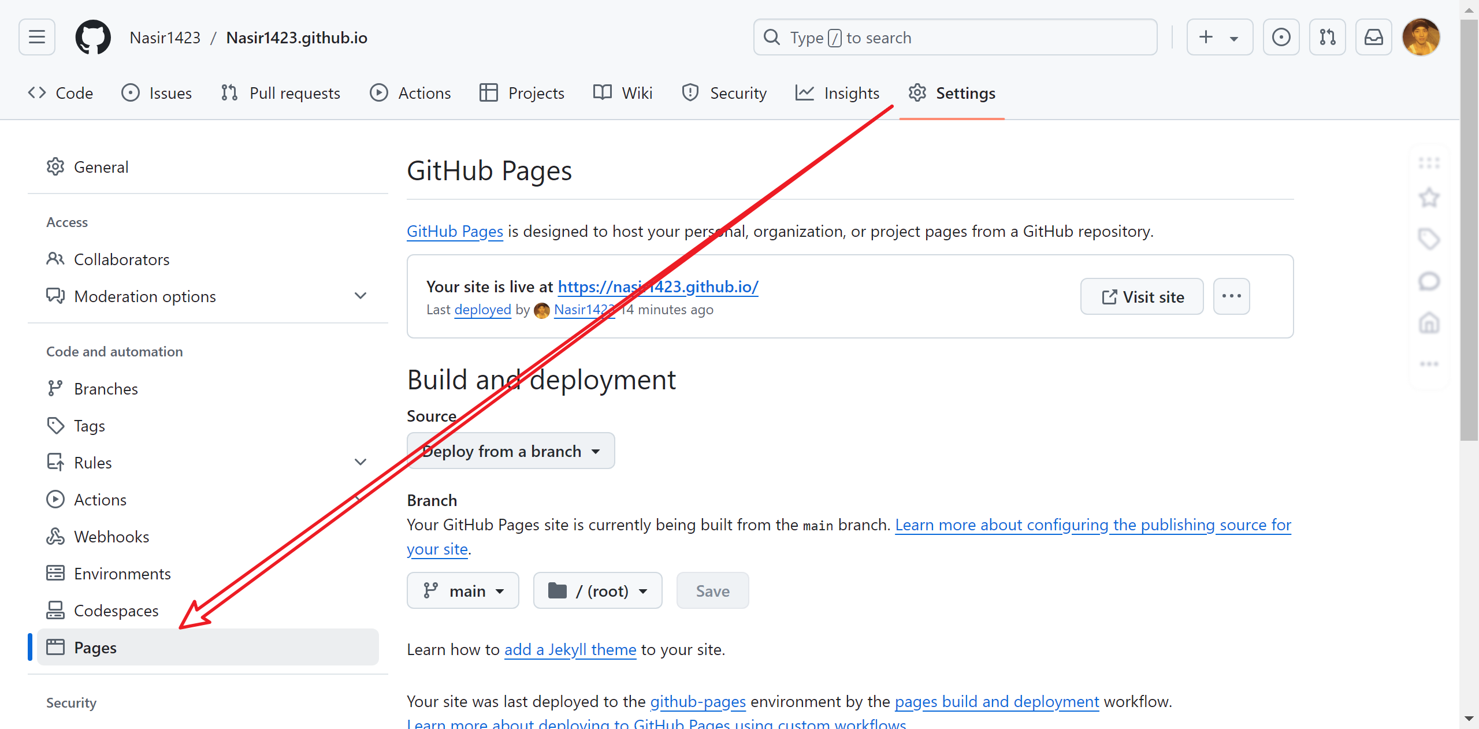
Task: Open the 'Deploy from a branch' source dropdown
Action: [511, 451]
